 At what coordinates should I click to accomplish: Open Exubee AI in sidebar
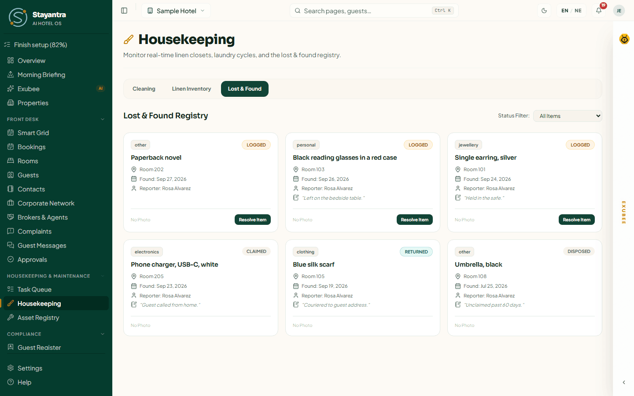[x=56, y=89]
